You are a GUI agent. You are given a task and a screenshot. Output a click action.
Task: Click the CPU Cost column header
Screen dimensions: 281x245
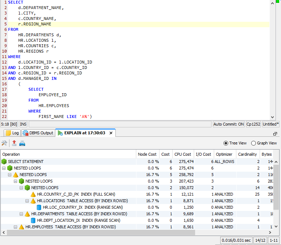click(x=182, y=154)
